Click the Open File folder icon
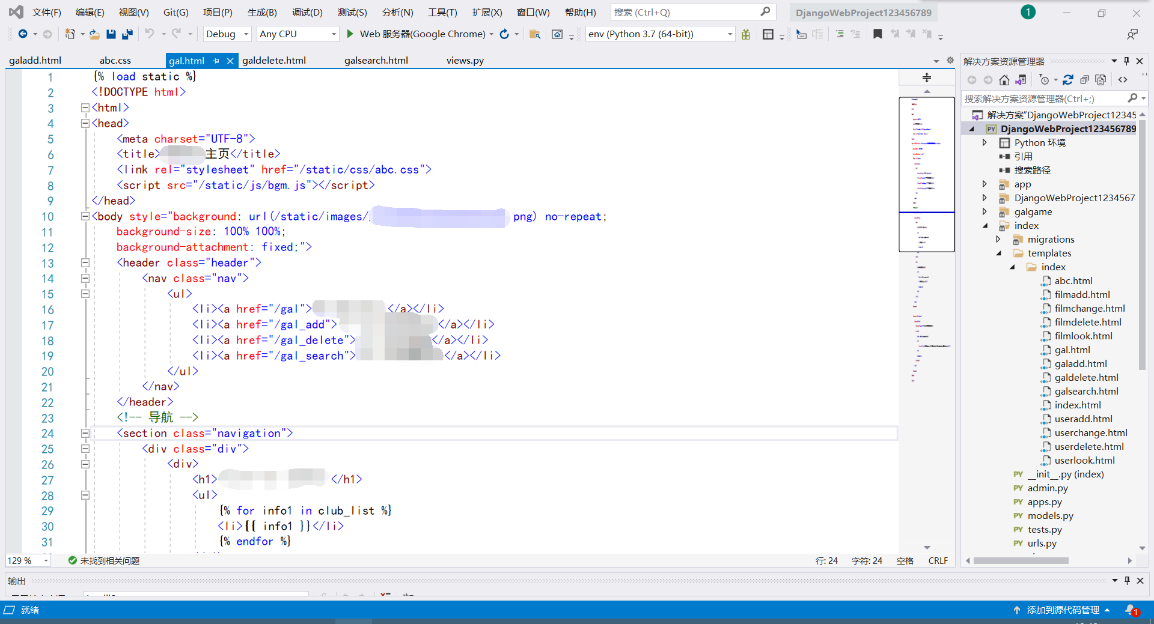 coord(94,34)
